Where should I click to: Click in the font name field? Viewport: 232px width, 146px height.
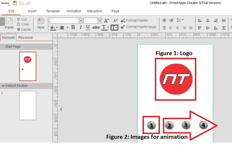(x=64, y=21)
